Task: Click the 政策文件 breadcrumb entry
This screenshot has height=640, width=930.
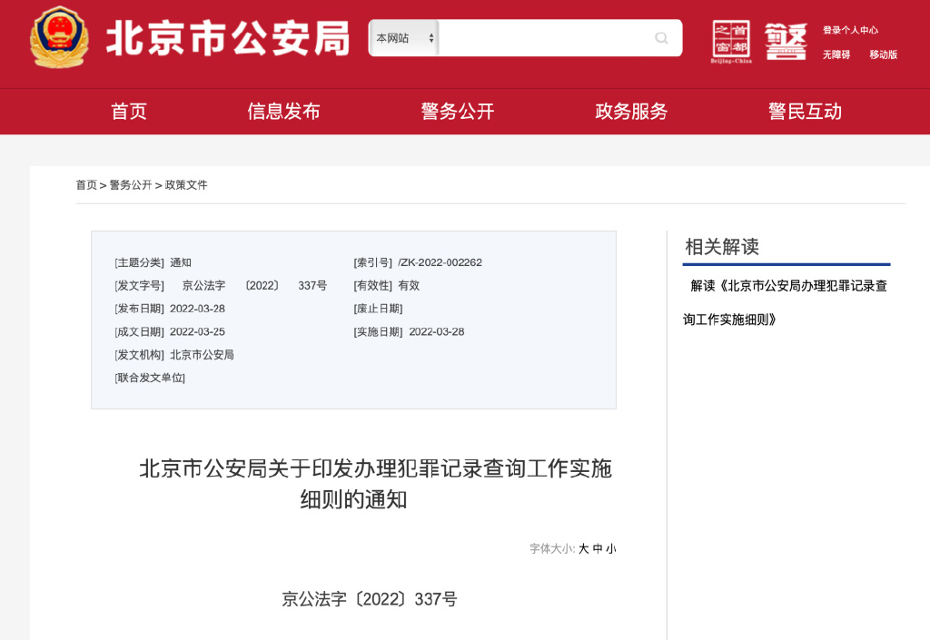Action: click(184, 184)
